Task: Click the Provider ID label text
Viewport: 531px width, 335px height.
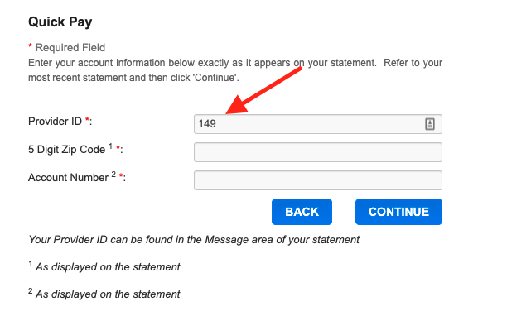Action: pyautogui.click(x=55, y=121)
